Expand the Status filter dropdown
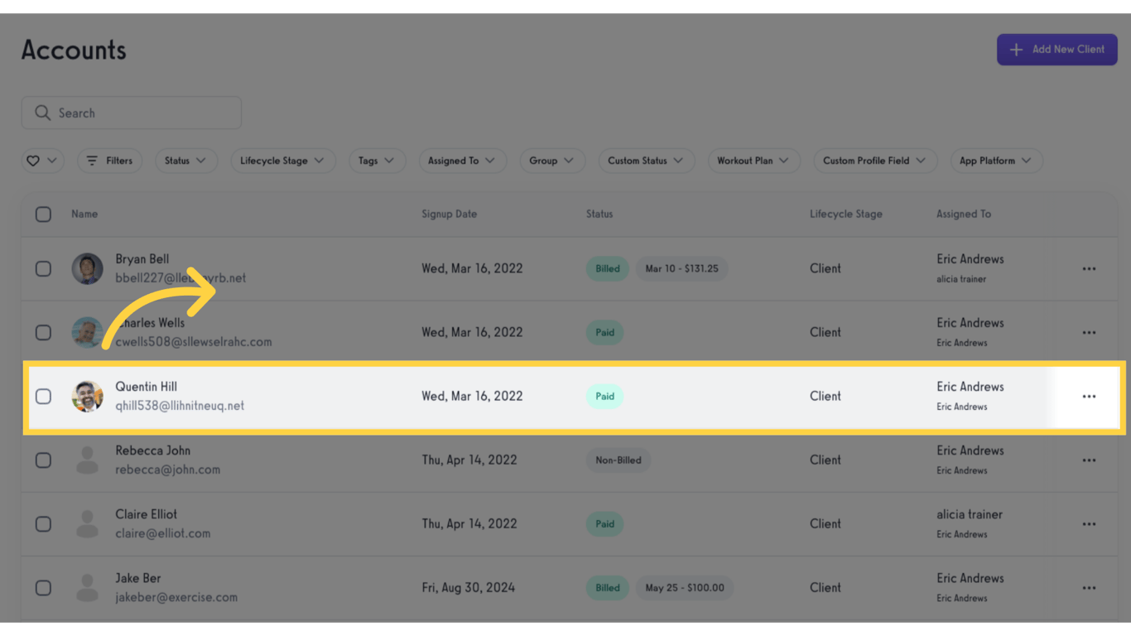 tap(185, 161)
